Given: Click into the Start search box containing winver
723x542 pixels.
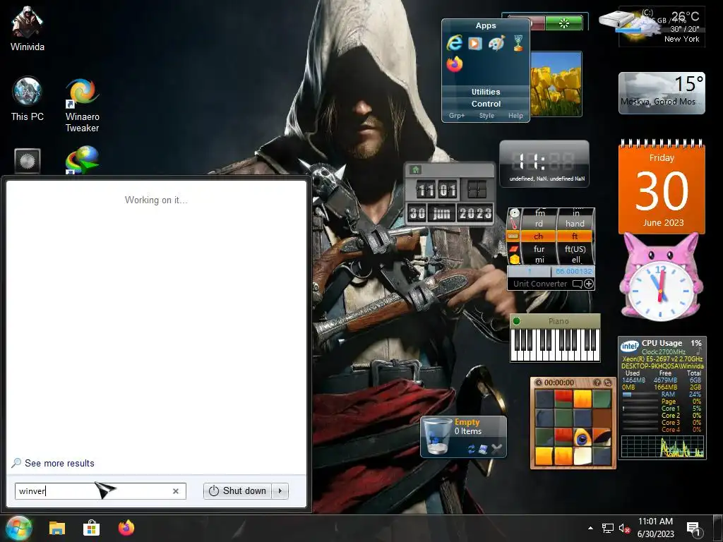Looking at the screenshot, I should click(x=100, y=491).
